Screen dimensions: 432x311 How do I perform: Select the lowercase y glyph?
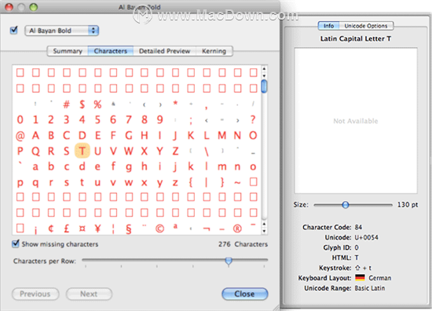tap(159, 183)
